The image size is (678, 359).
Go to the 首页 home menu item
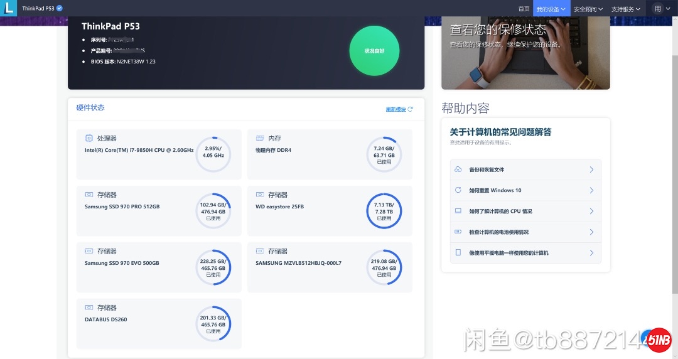[524, 9]
